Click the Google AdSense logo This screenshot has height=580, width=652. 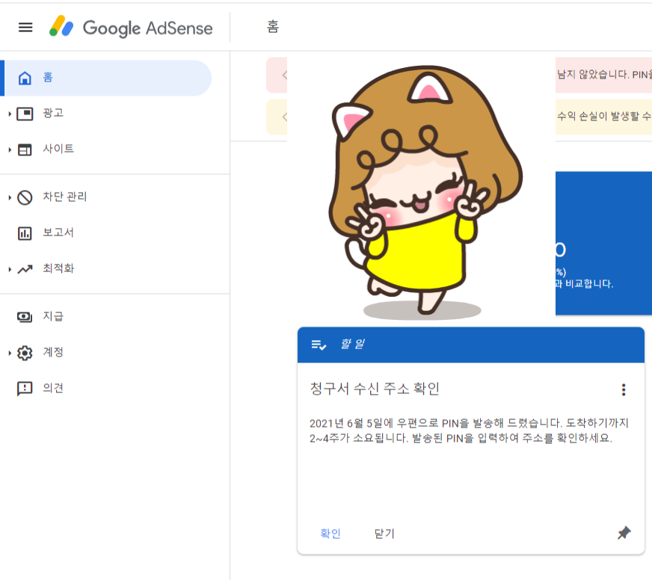(131, 27)
